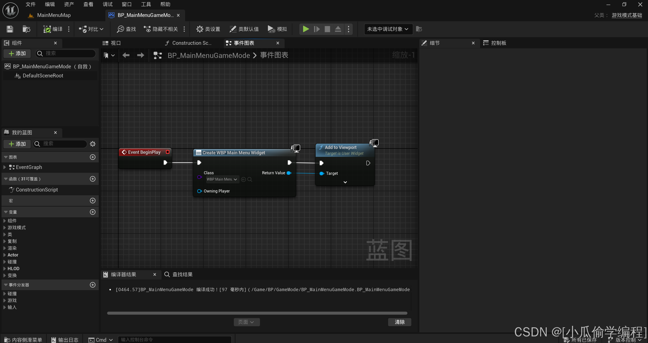Open the WBP Main Menu class dropdown

(x=222, y=179)
